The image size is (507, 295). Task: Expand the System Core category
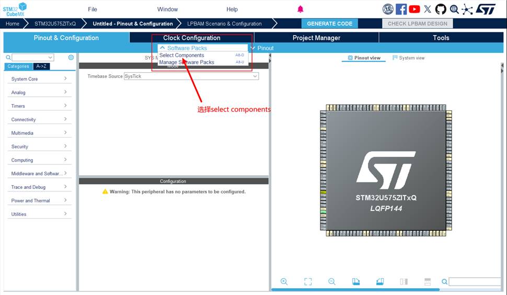[39, 79]
